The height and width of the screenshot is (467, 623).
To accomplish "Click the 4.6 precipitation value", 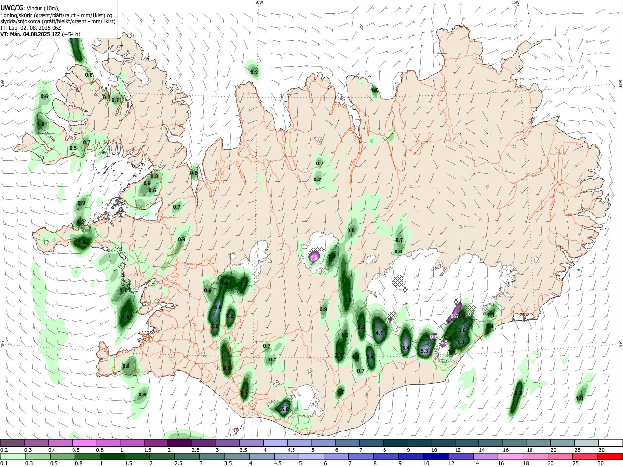I will [218, 307].
